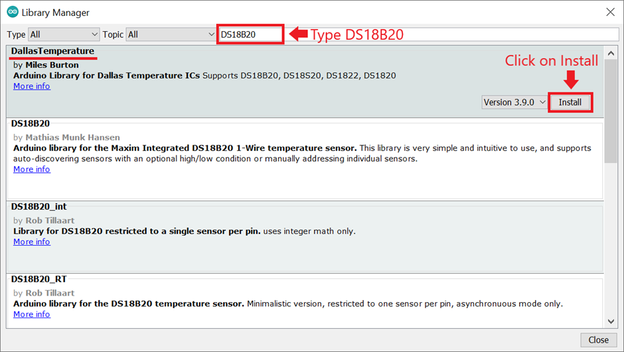624x352 pixels.
Task: Click the Close button at the bottom
Action: (x=598, y=339)
